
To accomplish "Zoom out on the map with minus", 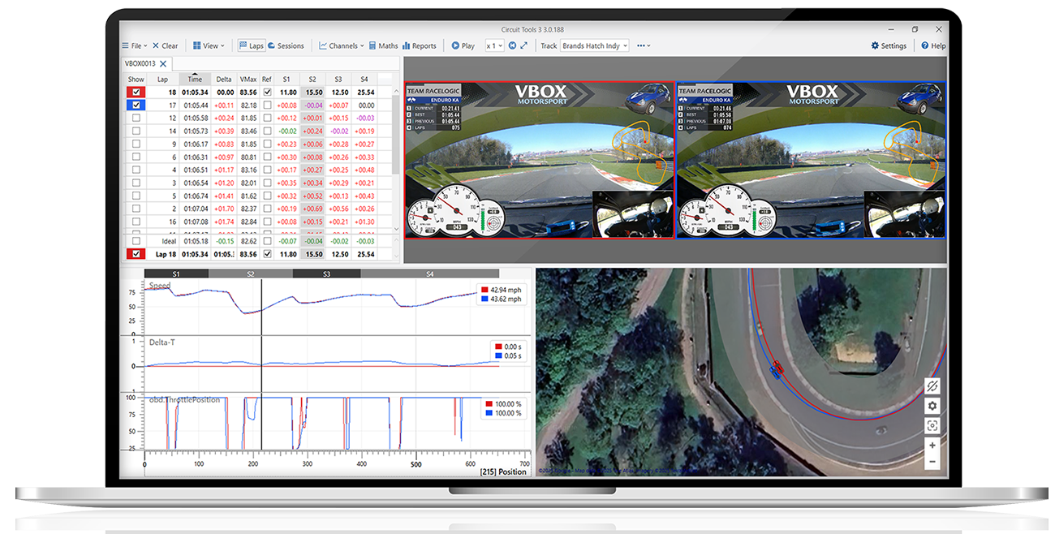I will tap(932, 462).
